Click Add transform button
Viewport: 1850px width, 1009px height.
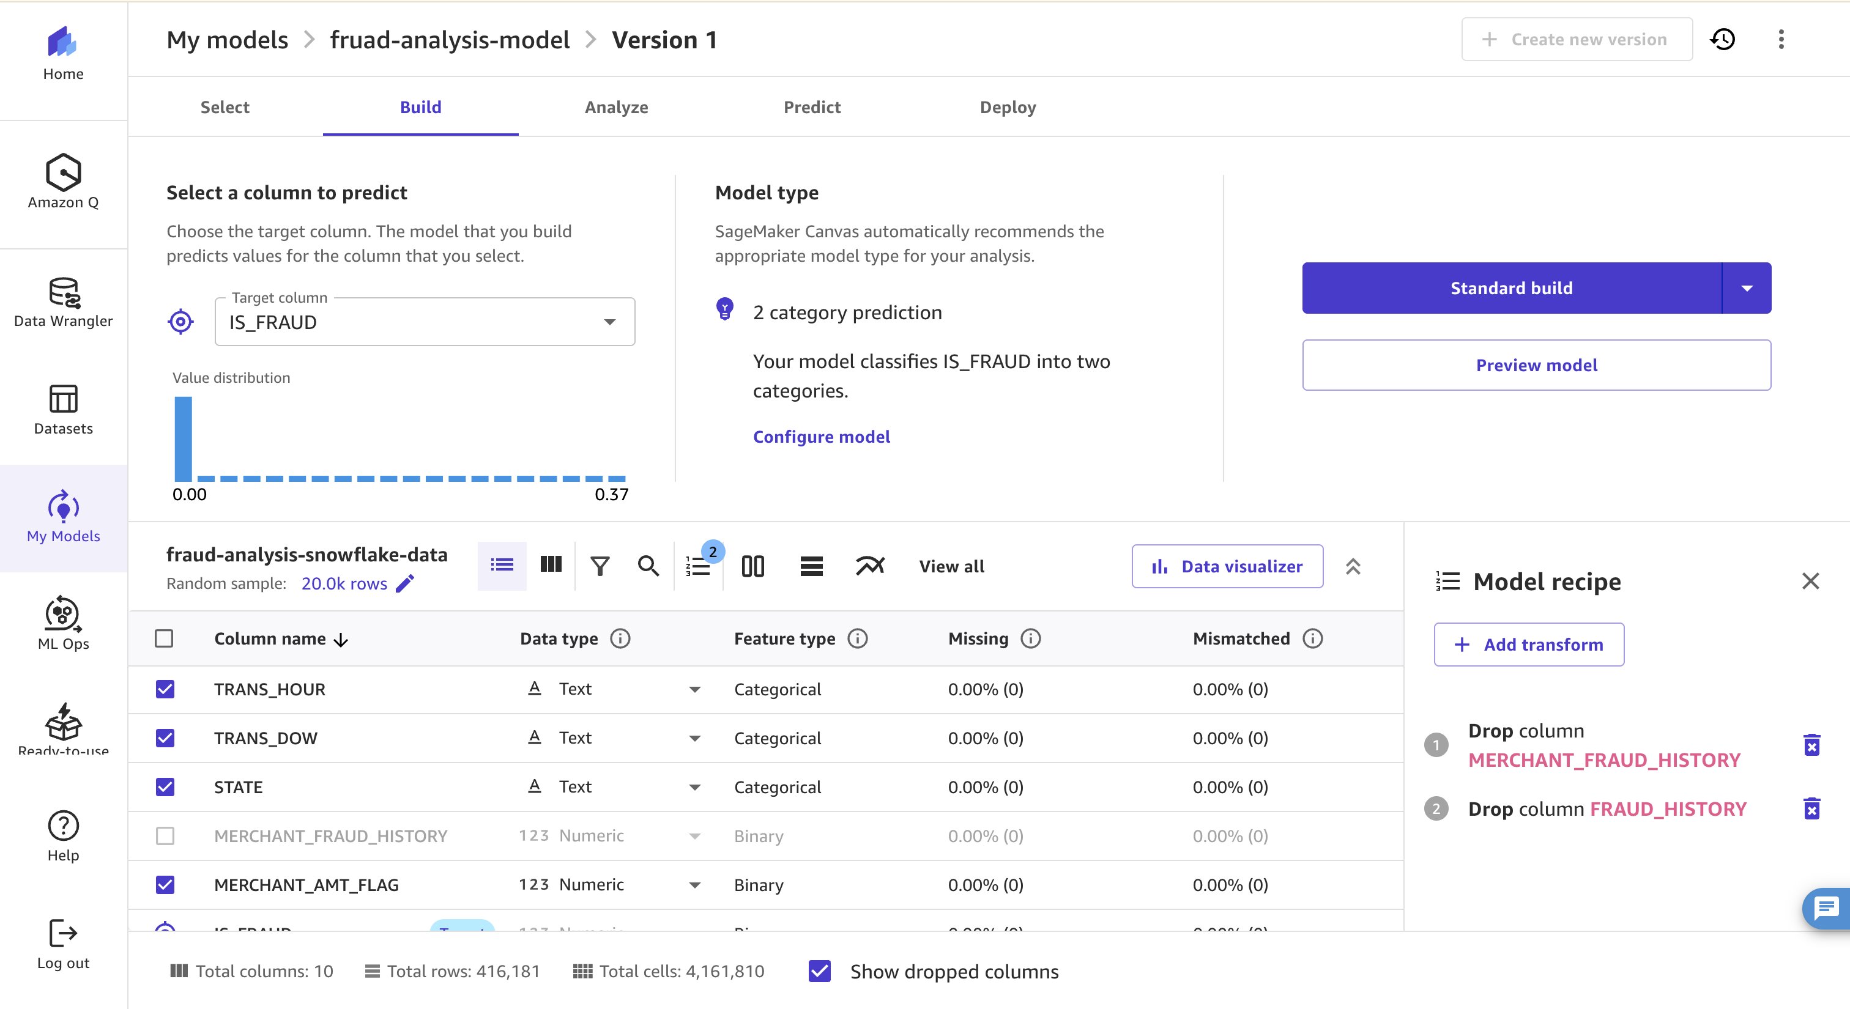coord(1529,645)
